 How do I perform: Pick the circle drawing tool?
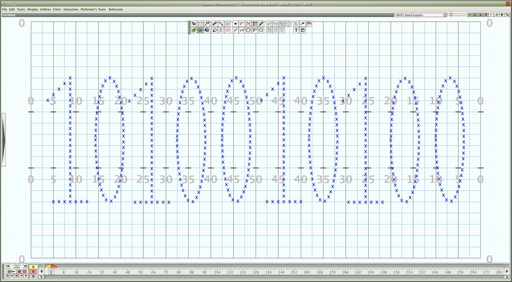pos(248,30)
